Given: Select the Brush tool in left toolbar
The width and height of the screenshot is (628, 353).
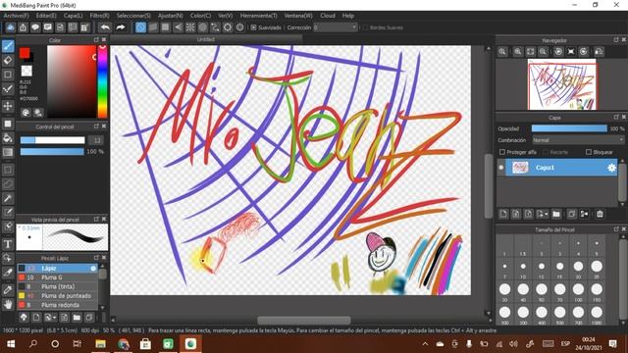Looking at the screenshot, I should [8, 46].
